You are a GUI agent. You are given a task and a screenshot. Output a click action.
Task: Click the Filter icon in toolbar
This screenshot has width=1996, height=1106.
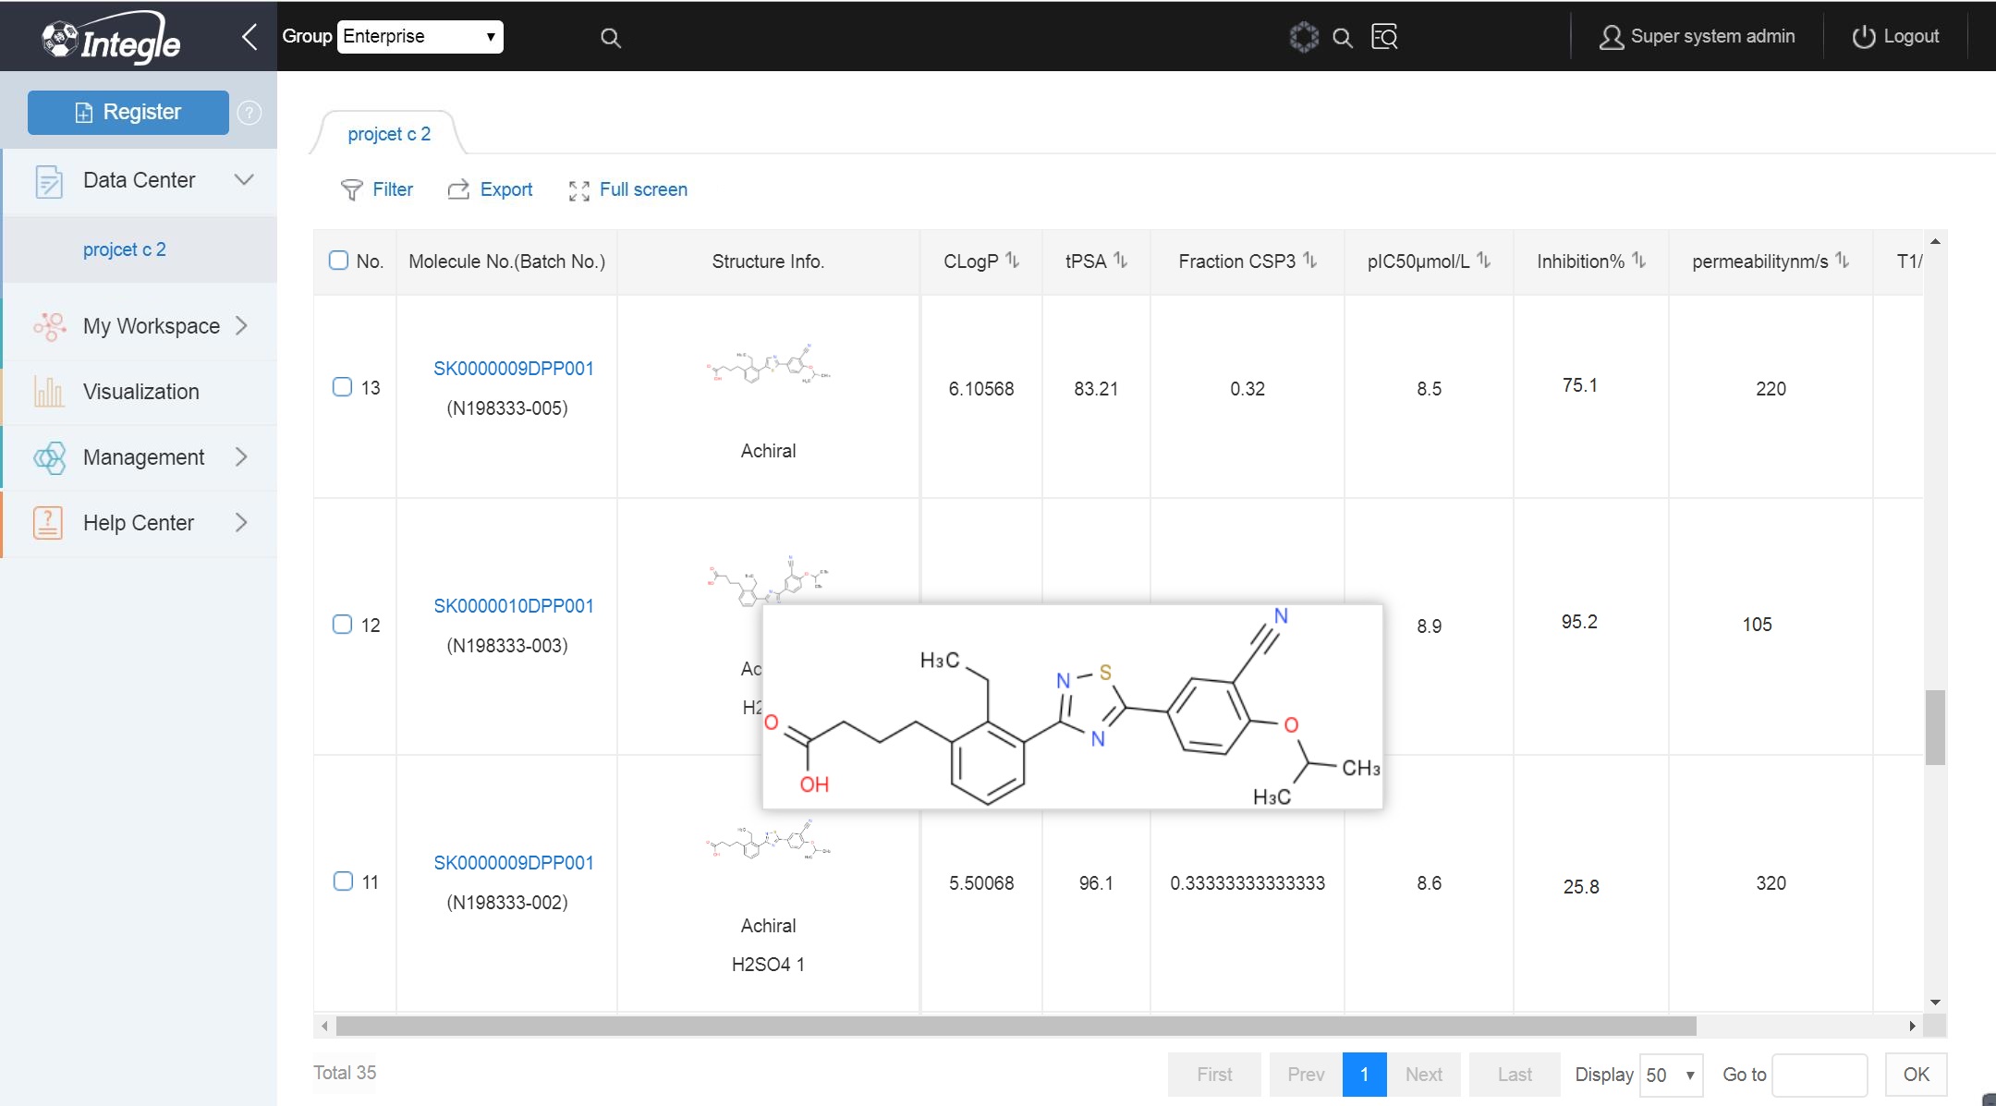351,189
